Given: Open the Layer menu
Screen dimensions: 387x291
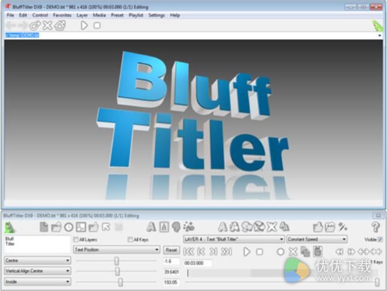Looking at the screenshot, I should [82, 15].
